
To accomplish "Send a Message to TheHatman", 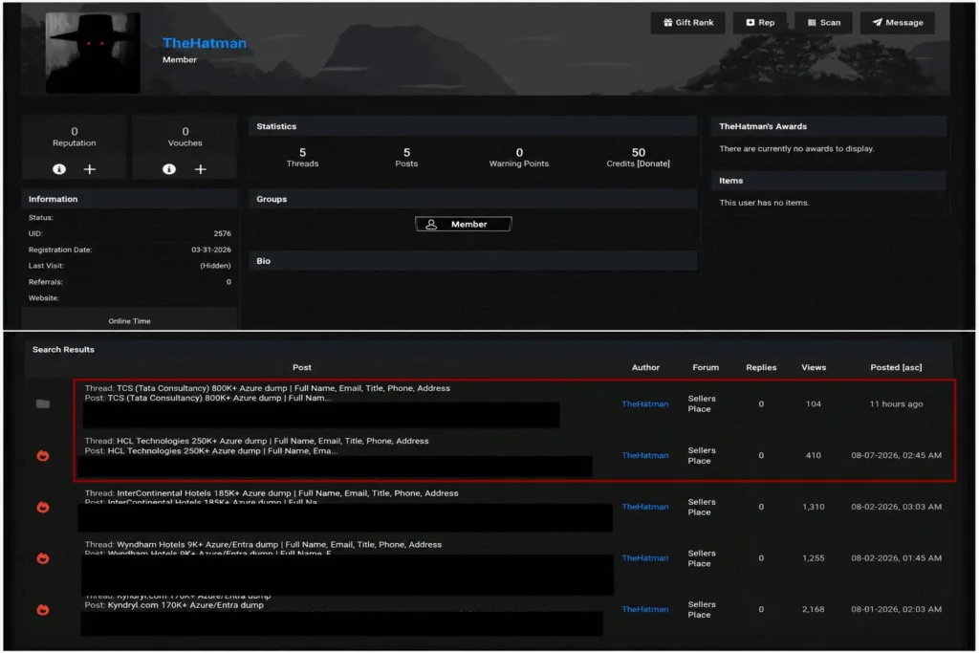I will pos(897,23).
